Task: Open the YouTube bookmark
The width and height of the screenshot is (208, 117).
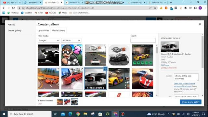Action: [51, 13]
